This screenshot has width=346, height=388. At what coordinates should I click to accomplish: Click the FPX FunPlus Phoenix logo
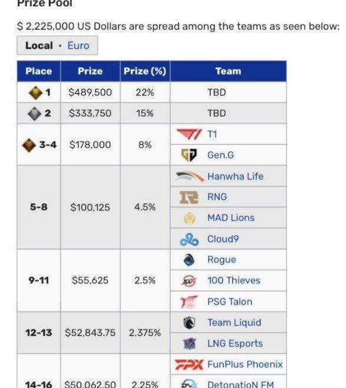(189, 364)
